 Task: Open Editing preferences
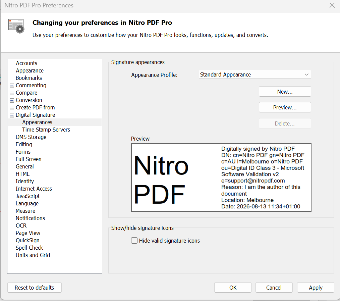[x=24, y=144]
